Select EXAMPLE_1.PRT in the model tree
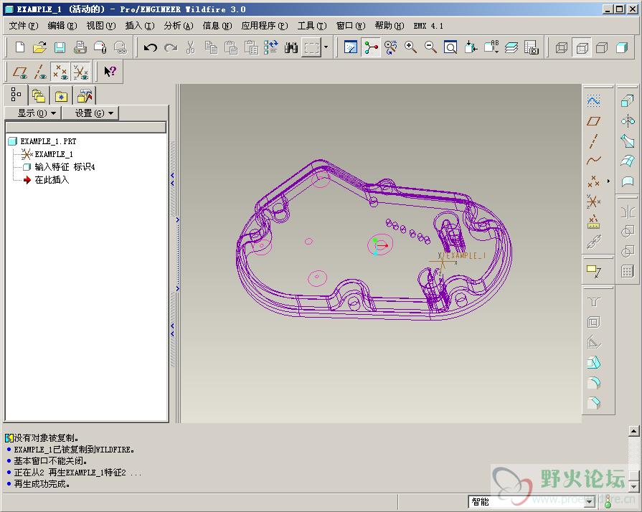Viewport: 642px width, 512px height. (x=48, y=142)
